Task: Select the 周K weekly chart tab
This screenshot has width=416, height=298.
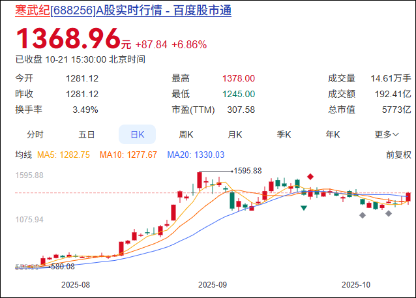Action: point(186,135)
